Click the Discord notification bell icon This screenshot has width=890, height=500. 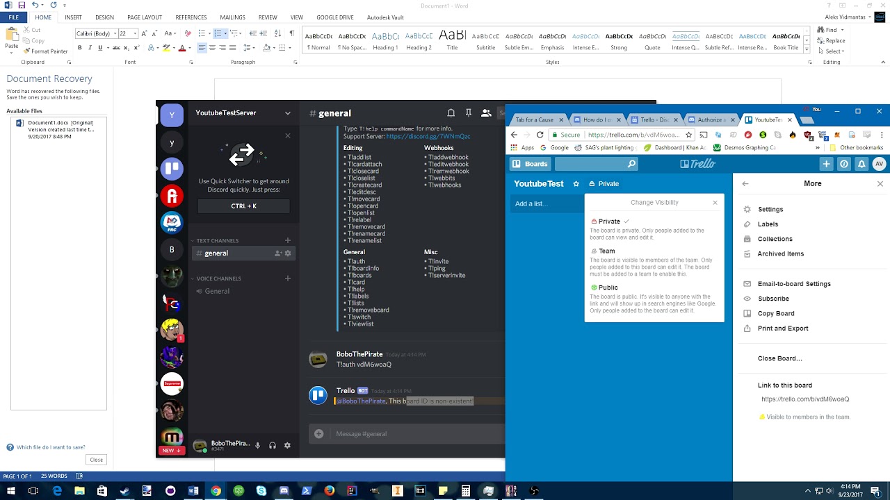[x=451, y=113]
